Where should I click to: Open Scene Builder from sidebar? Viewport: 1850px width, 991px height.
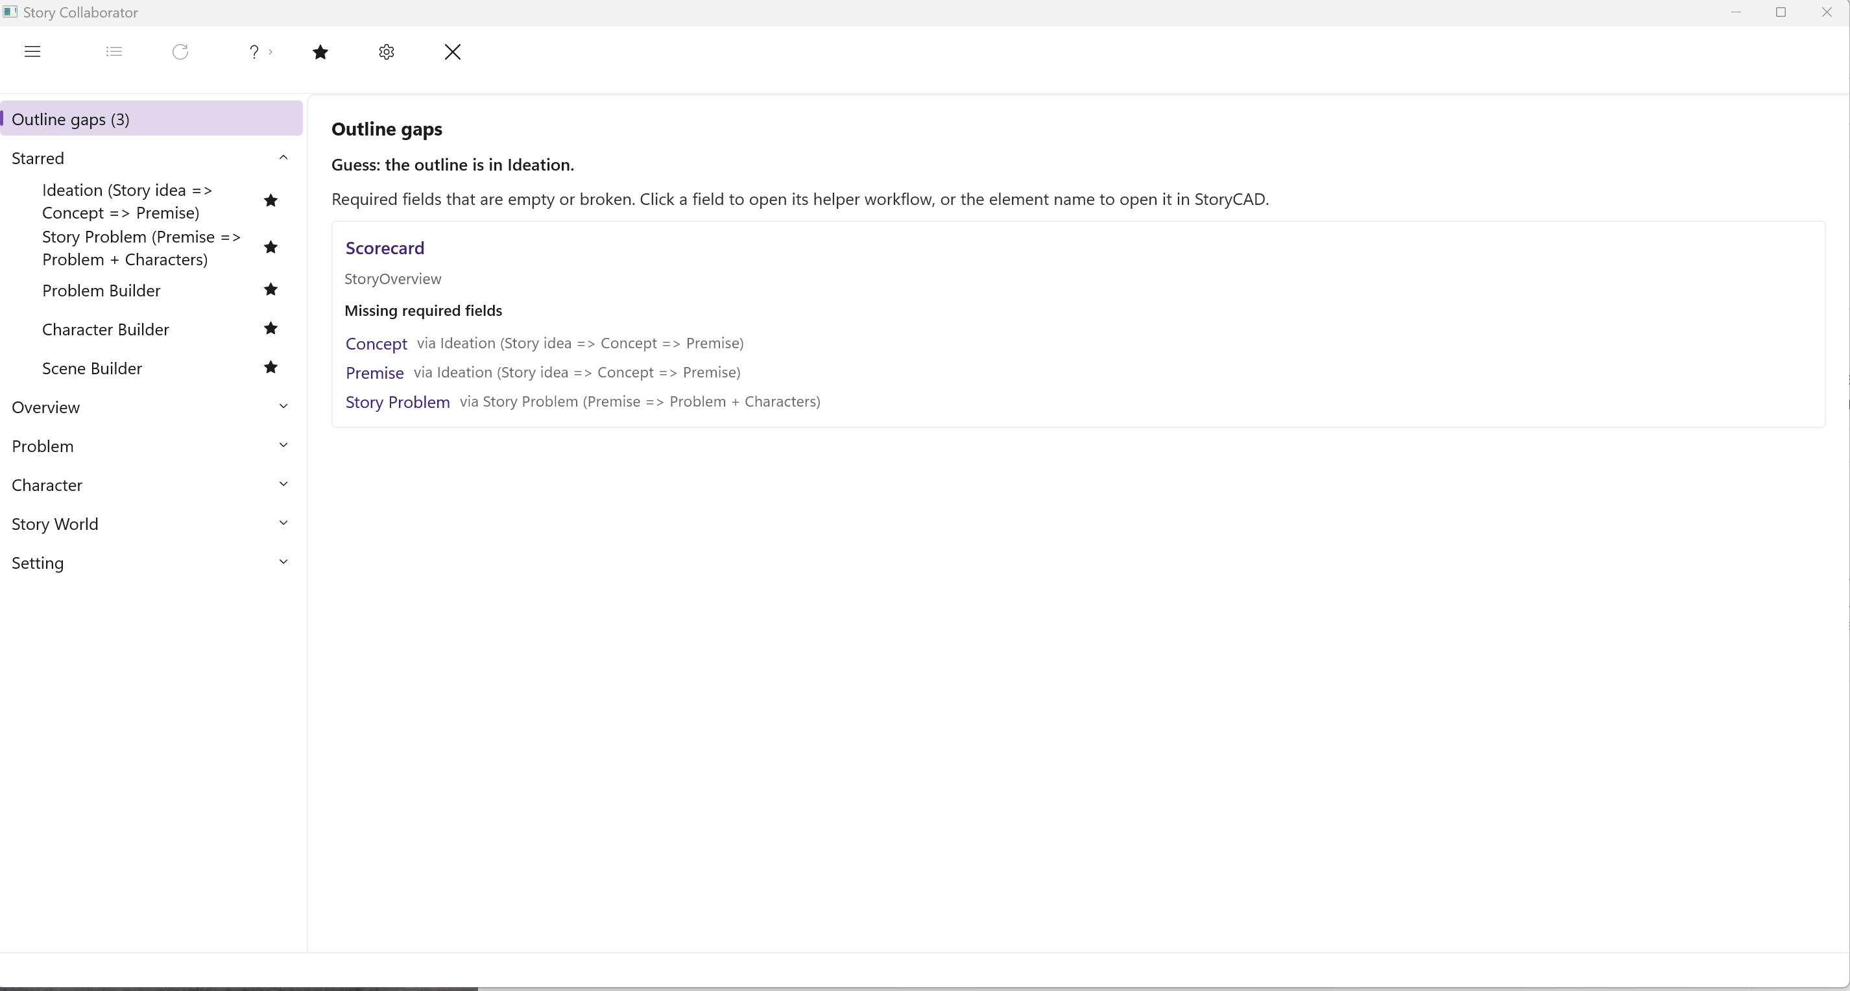click(x=92, y=368)
